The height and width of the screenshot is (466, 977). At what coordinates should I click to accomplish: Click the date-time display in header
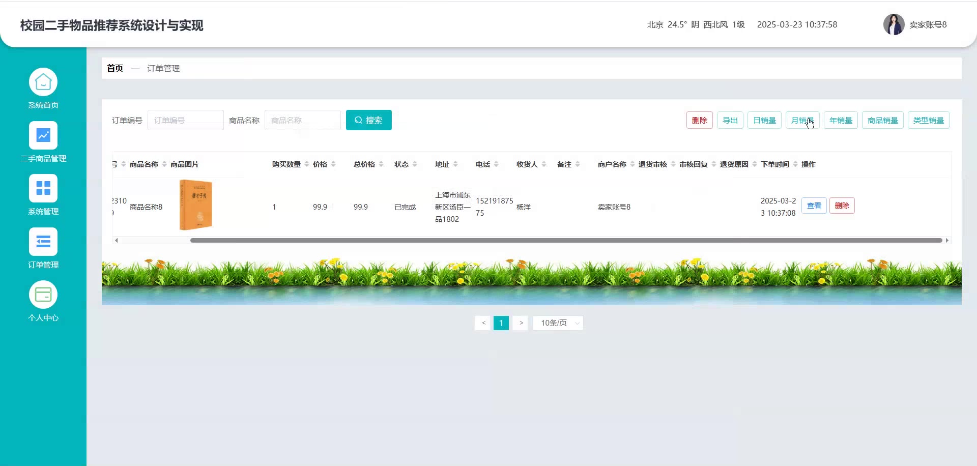(797, 24)
